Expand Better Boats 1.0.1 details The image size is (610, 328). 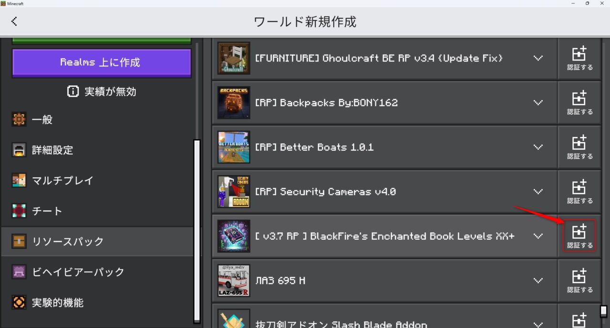(538, 147)
